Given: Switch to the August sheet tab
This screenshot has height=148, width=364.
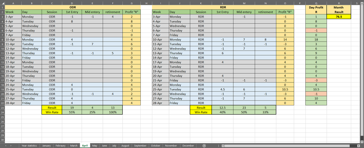Looking at the screenshot, I should [125, 146].
